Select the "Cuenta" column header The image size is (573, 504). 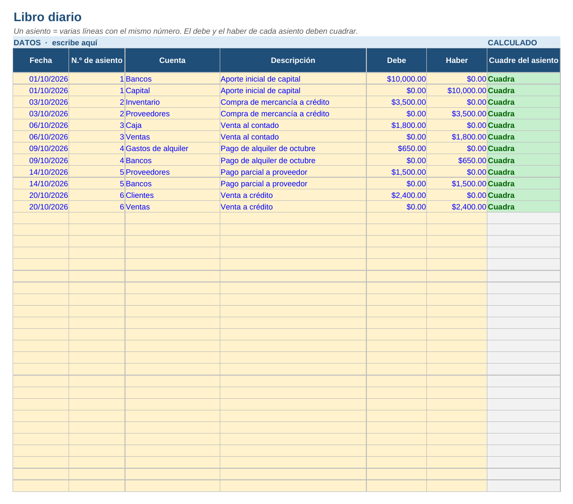click(x=172, y=60)
